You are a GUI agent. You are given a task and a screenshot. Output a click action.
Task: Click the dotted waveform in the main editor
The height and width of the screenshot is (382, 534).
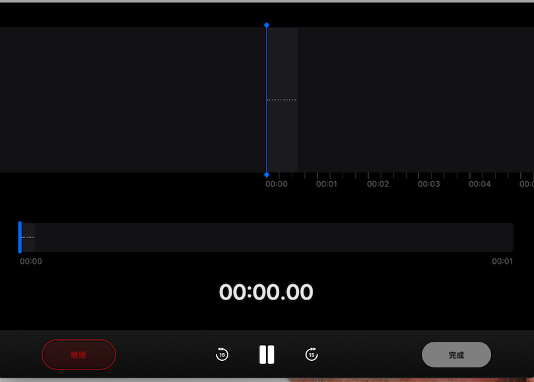pos(281,100)
